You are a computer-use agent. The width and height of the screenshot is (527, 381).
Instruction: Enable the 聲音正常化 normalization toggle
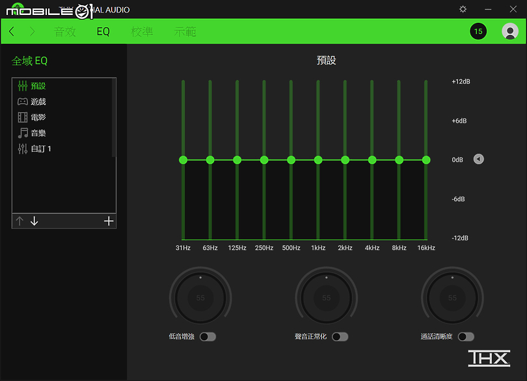click(x=340, y=337)
